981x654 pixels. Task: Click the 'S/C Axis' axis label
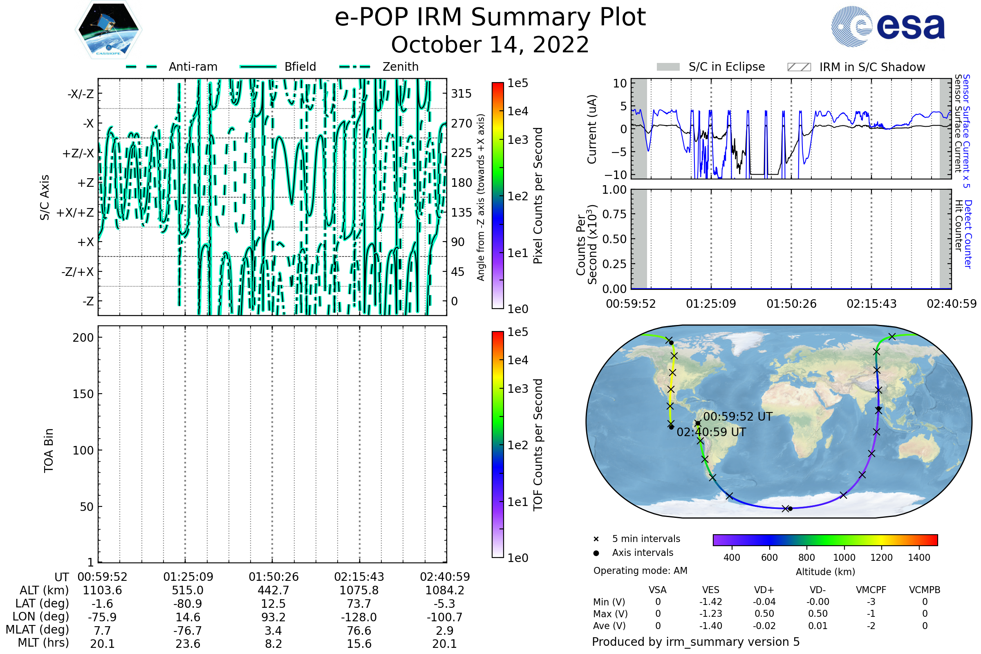[x=45, y=197]
